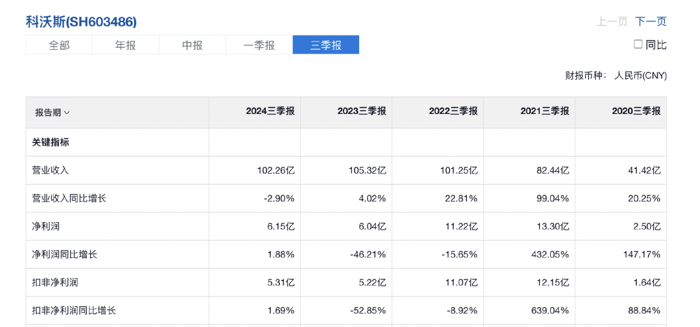The width and height of the screenshot is (700, 327).
Task: Select the 净利润 row label
Action: (x=46, y=227)
